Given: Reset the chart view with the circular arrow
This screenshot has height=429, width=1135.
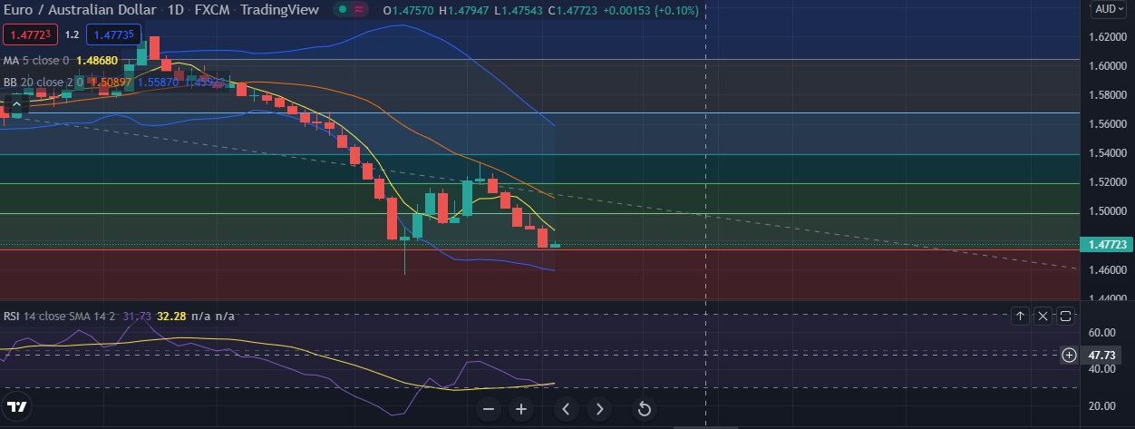Looking at the screenshot, I should [645, 409].
